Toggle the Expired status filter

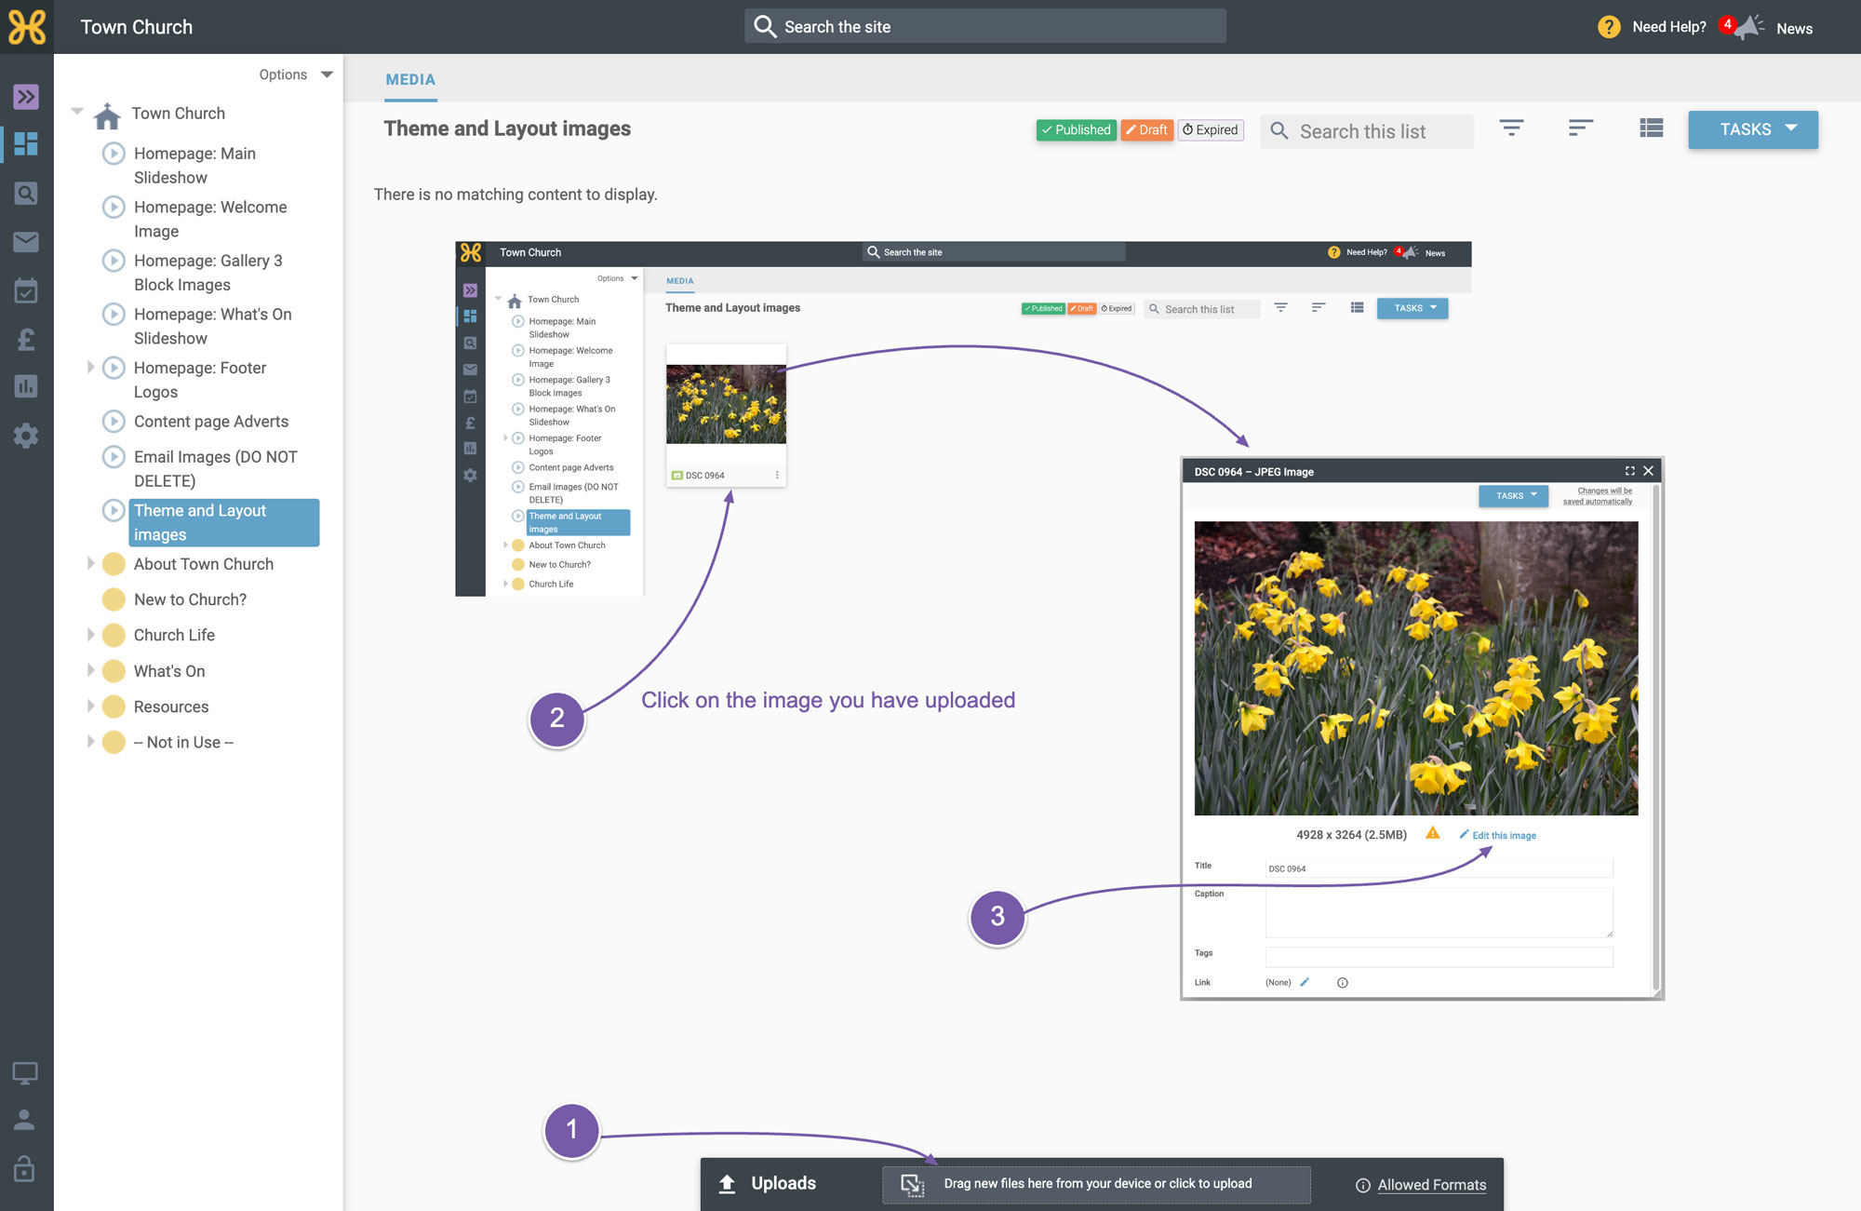pos(1211,129)
